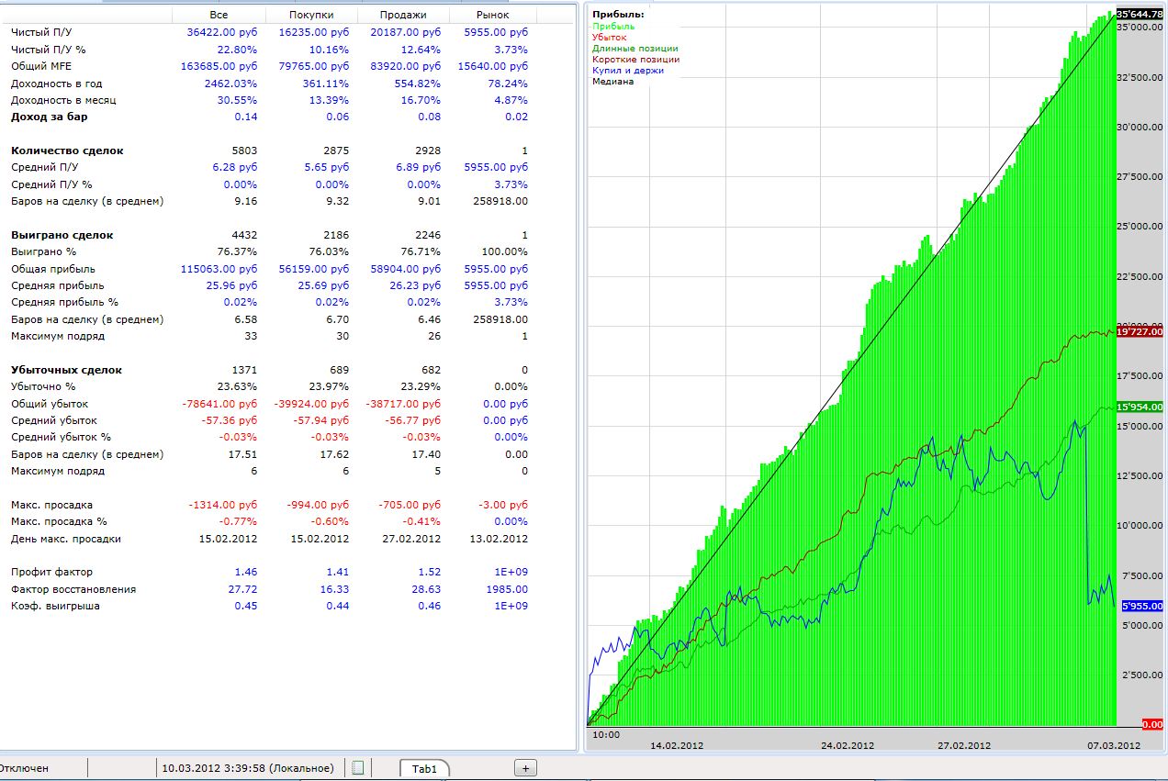Click the Длинные позиции legend entry
This screenshot has width=1168, height=781.
coord(635,49)
